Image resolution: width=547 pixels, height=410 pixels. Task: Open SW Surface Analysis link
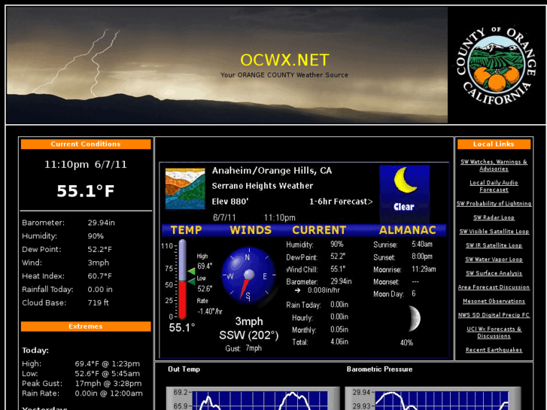494,273
